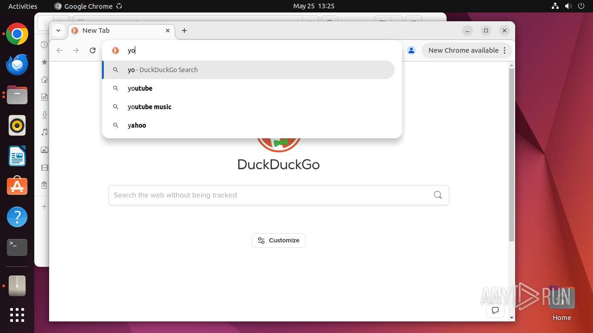Open the Archive Manager dock icon
This screenshot has height=333, width=593.
click(x=17, y=286)
